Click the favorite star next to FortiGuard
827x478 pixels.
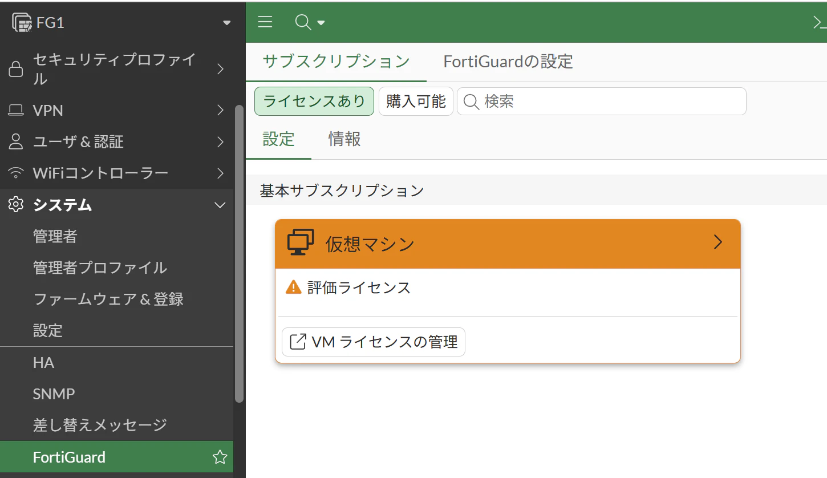pos(220,457)
